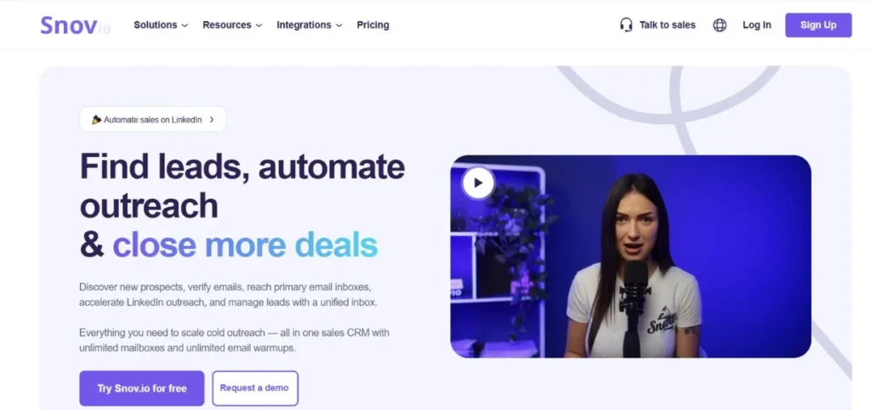Click the video thumbnail of the presenter

[630, 256]
